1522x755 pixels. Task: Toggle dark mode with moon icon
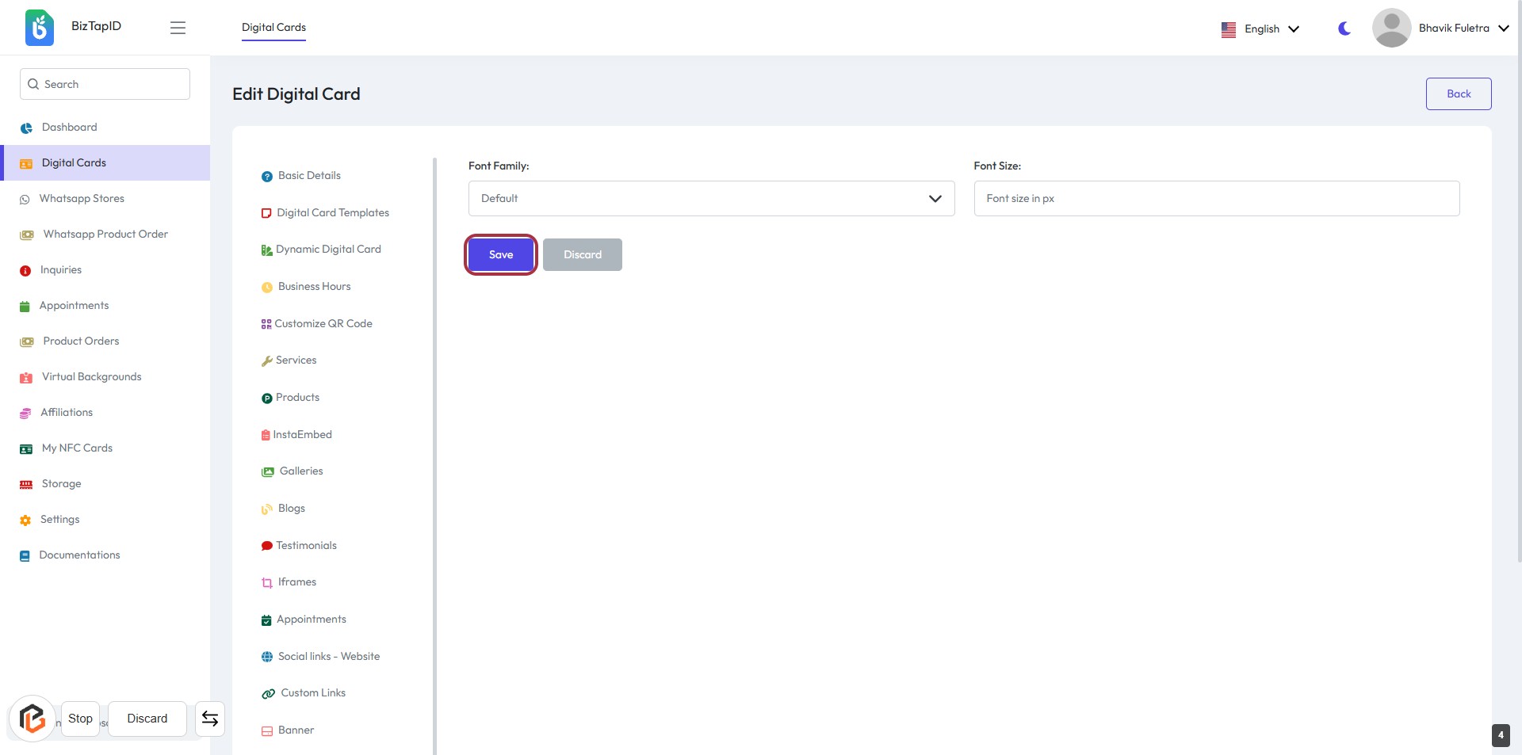click(x=1344, y=29)
